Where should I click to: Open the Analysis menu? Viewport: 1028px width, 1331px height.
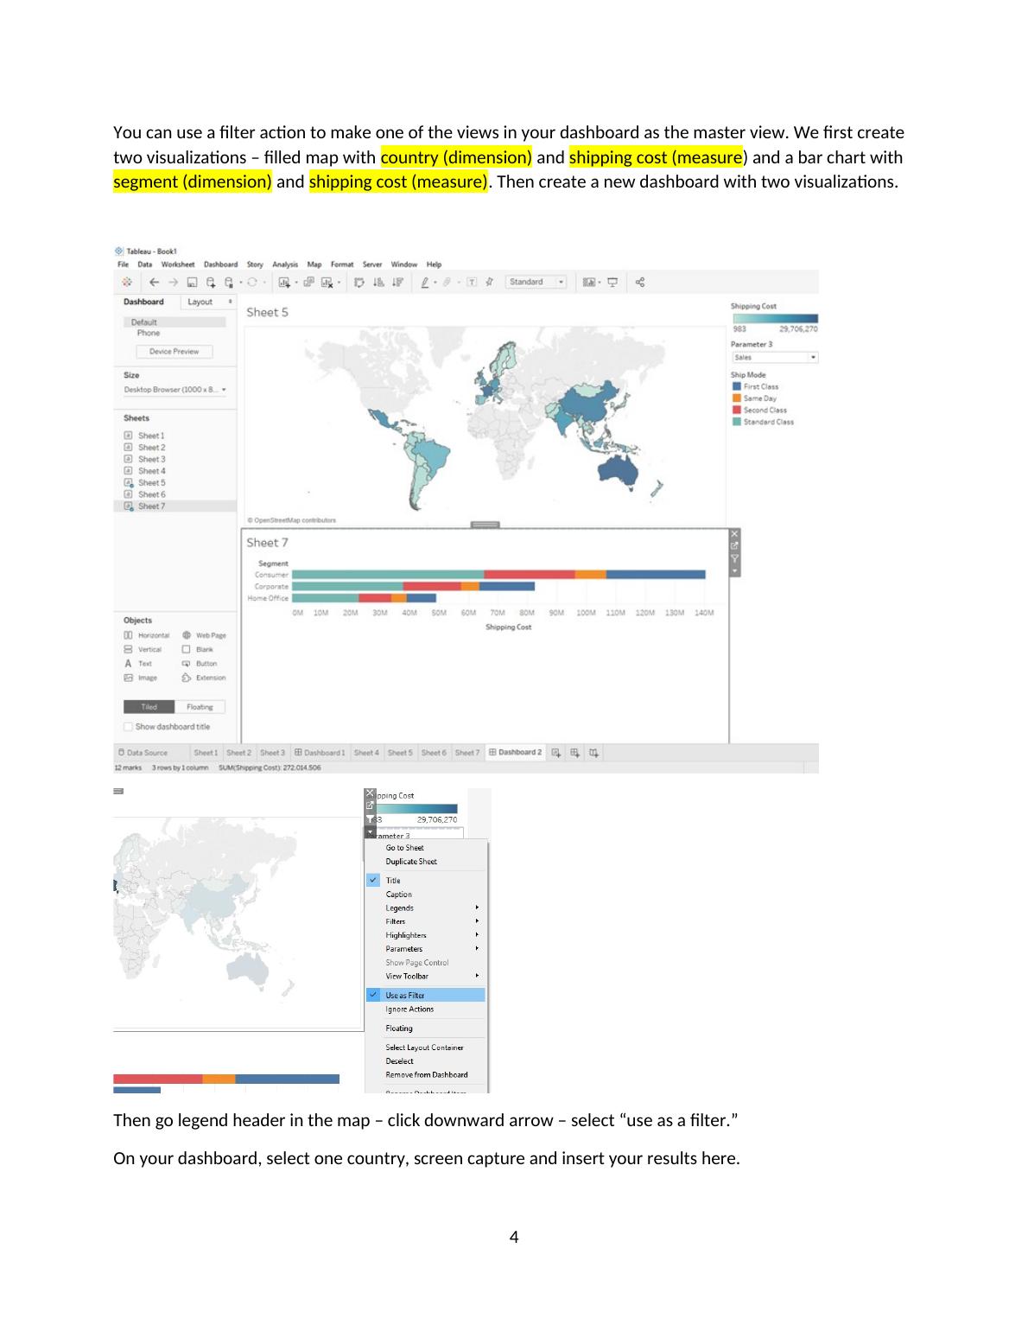click(x=284, y=264)
